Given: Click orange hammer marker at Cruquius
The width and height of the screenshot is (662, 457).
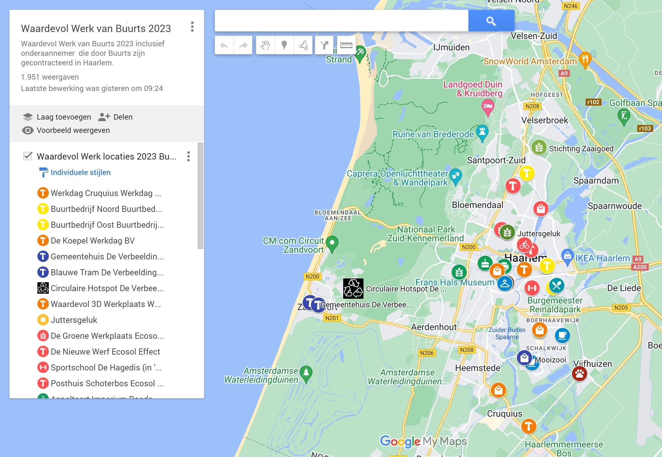Looking at the screenshot, I should (529, 426).
